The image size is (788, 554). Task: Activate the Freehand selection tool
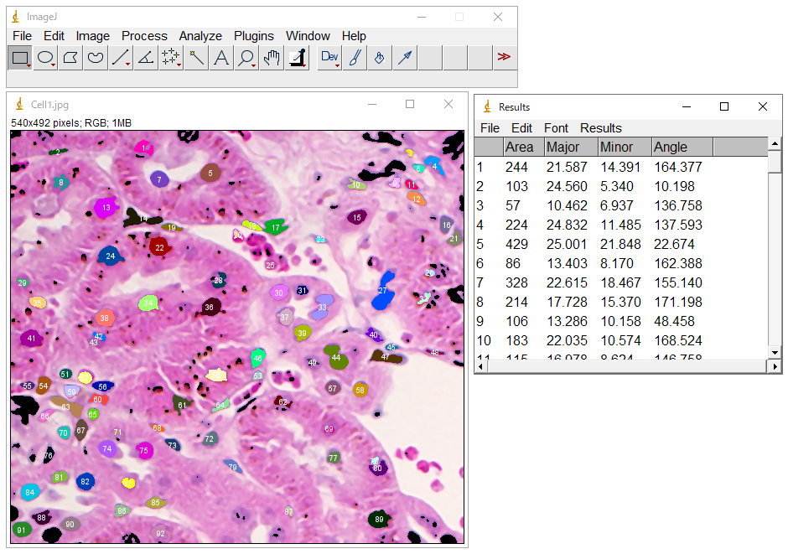(x=96, y=58)
